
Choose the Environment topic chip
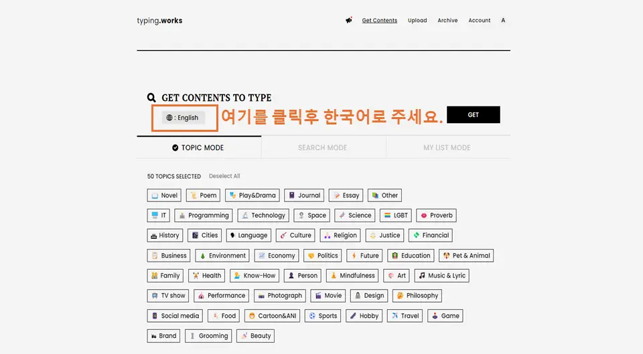[222, 256]
